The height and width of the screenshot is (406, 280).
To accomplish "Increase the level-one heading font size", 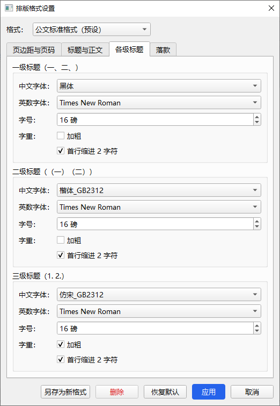I will [257, 117].
